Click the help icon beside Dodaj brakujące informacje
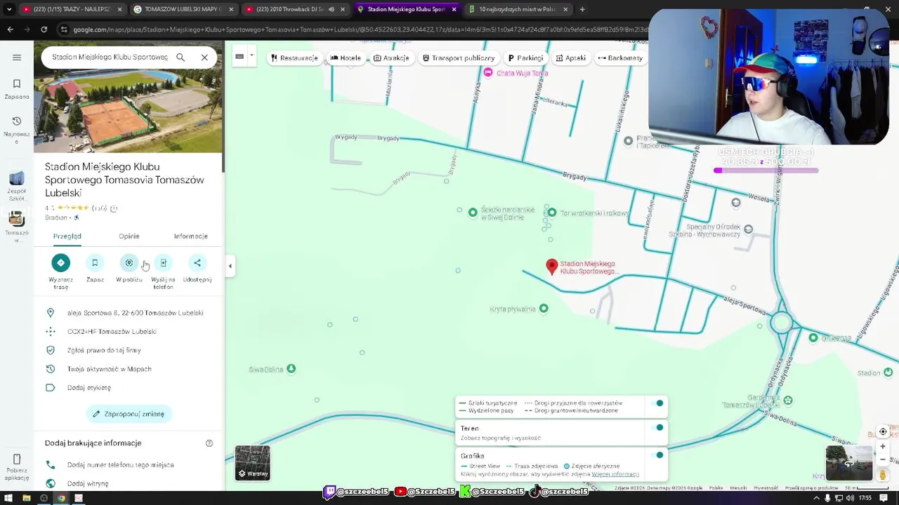 [x=209, y=443]
